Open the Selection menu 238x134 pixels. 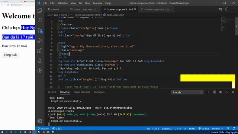[x=62, y=3]
